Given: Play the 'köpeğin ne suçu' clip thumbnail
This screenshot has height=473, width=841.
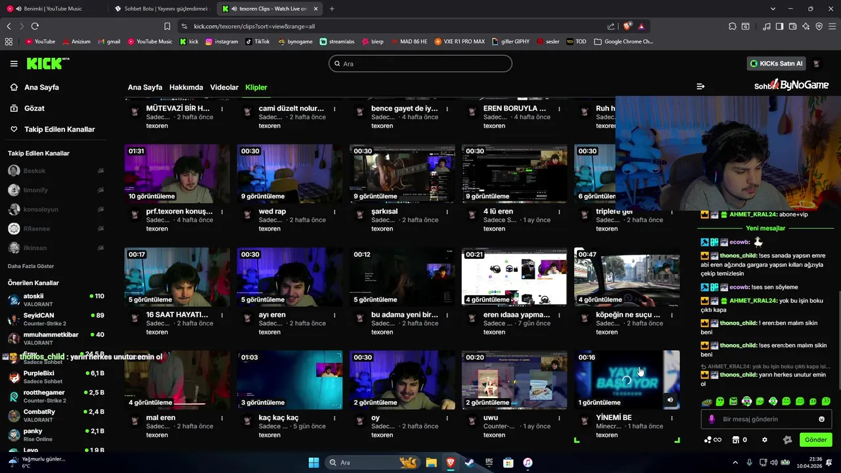Looking at the screenshot, I should coord(627,277).
